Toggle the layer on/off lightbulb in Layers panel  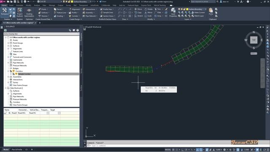point(179,9)
